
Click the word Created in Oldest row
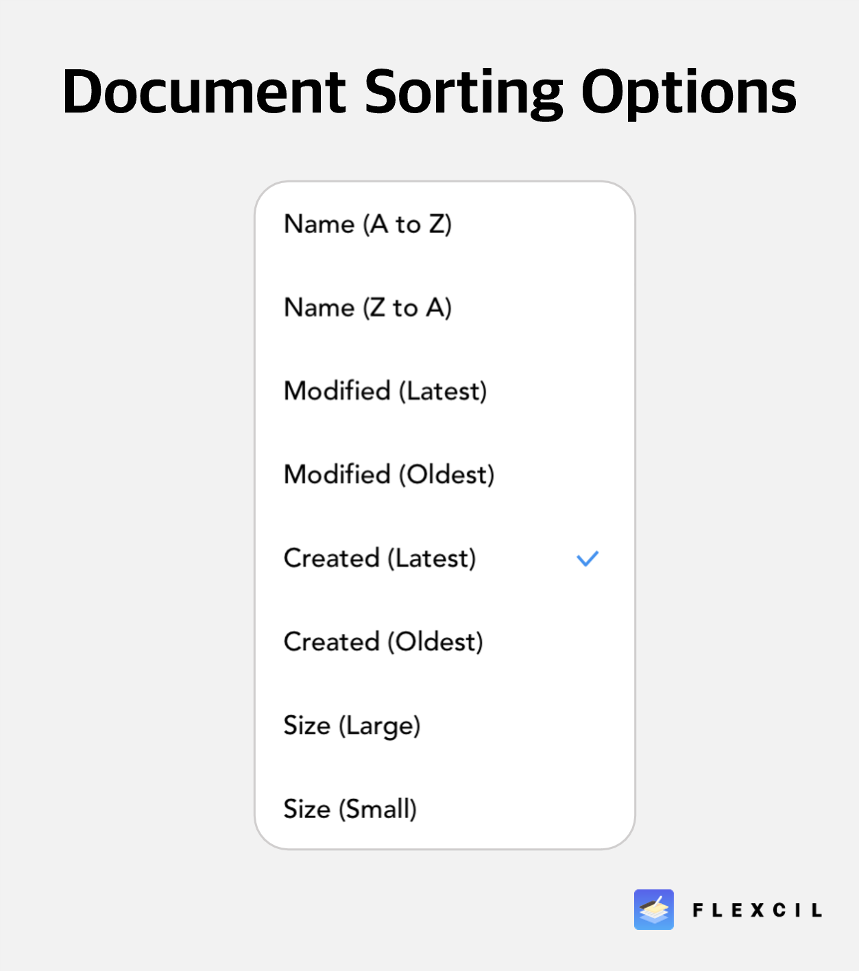pos(332,642)
